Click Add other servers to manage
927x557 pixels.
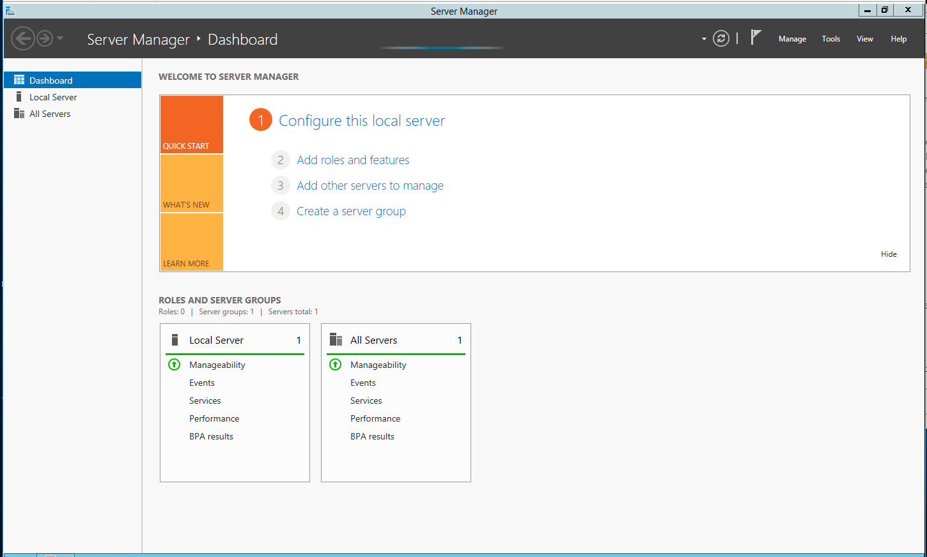(x=370, y=186)
